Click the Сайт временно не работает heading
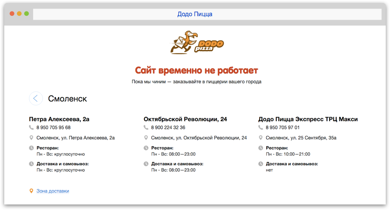Screen dimensions: 390x210 pos(197,70)
